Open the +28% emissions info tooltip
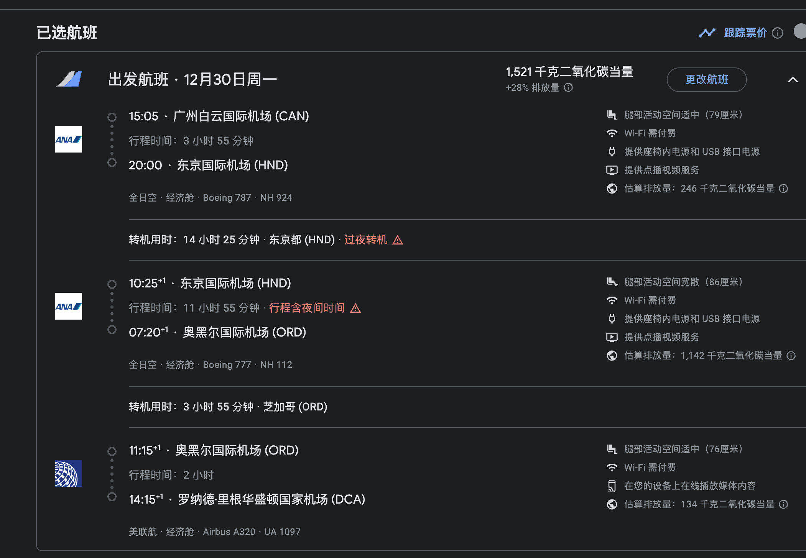Screen dimensions: 806x558 pos(569,87)
